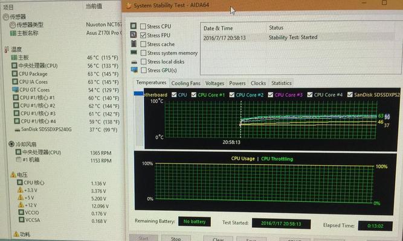Click the blue graph selector bar left of temperature chart
403x241 pixels.
(138, 93)
